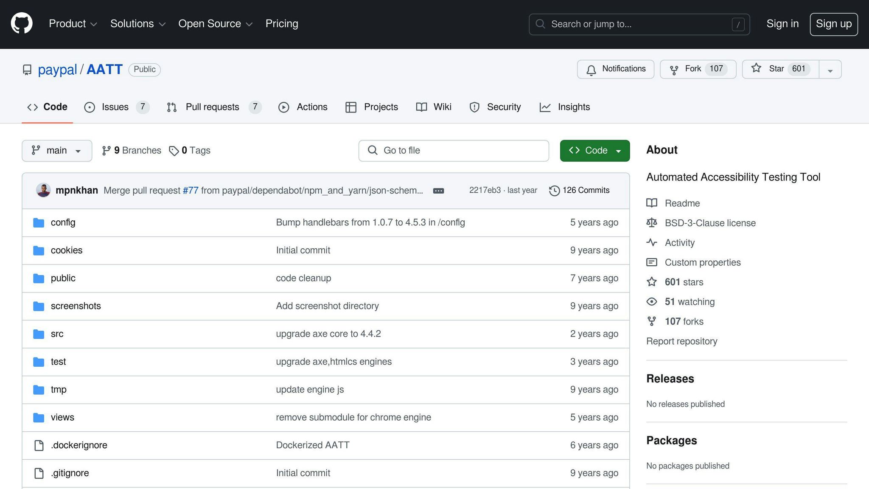Switch to the Issues tab
This screenshot has height=489, width=869.
[116, 107]
